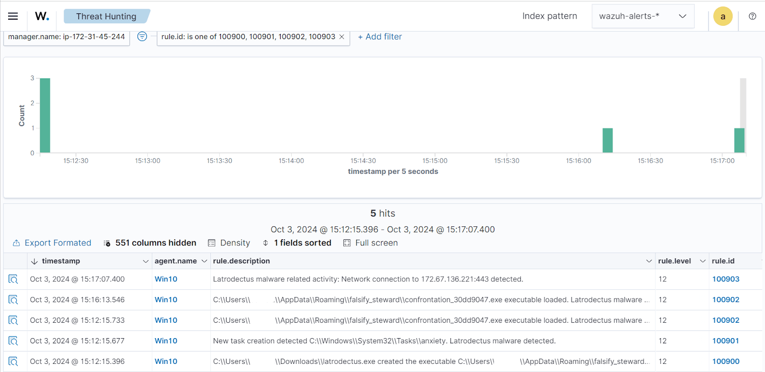Click the Wazuh W. logo
This screenshot has width=765, height=372.
pyautogui.click(x=42, y=16)
